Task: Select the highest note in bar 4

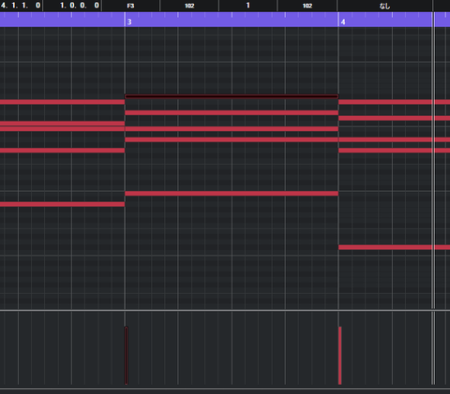Action: (x=394, y=102)
